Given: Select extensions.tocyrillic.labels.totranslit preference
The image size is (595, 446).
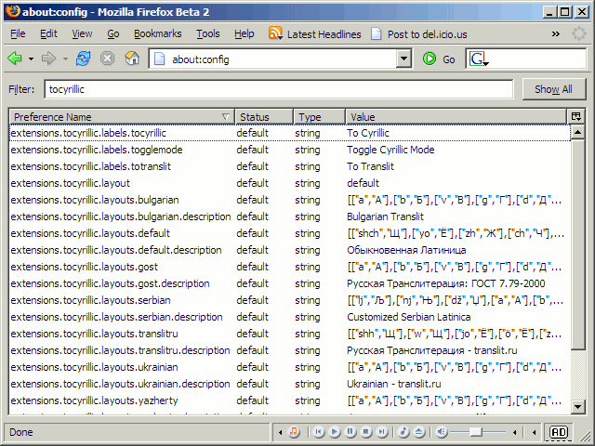Looking at the screenshot, I should 290,166.
